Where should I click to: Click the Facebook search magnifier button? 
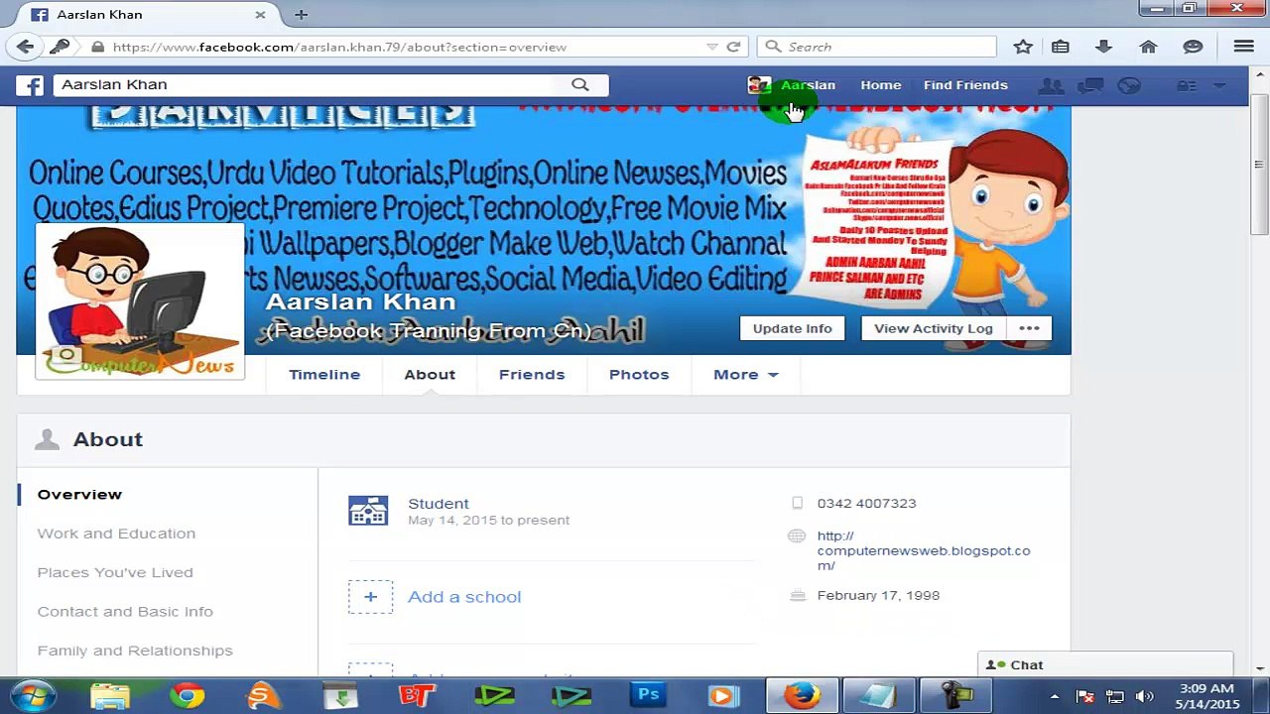[x=580, y=85]
